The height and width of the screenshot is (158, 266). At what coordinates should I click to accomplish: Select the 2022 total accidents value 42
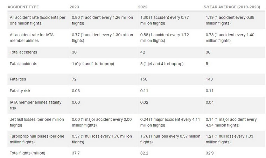click(x=143, y=52)
